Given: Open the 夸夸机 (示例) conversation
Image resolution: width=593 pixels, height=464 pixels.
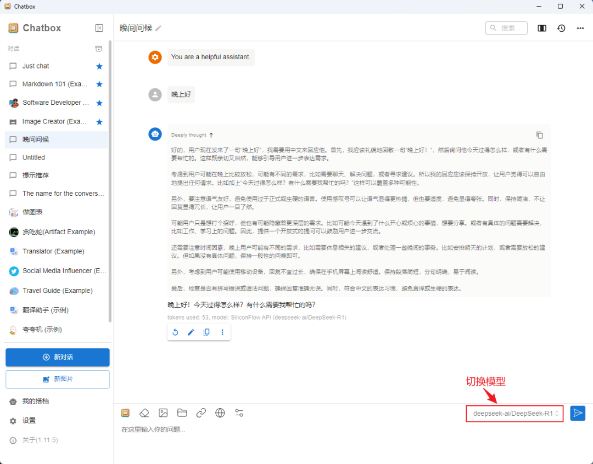Looking at the screenshot, I should 57,330.
